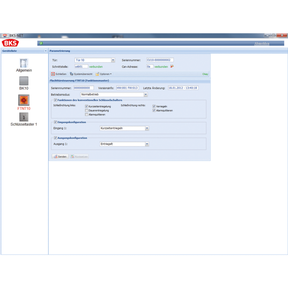Open the Eingang 1 dropdown
Viewport: 288px width, 288px height.
tap(147, 128)
